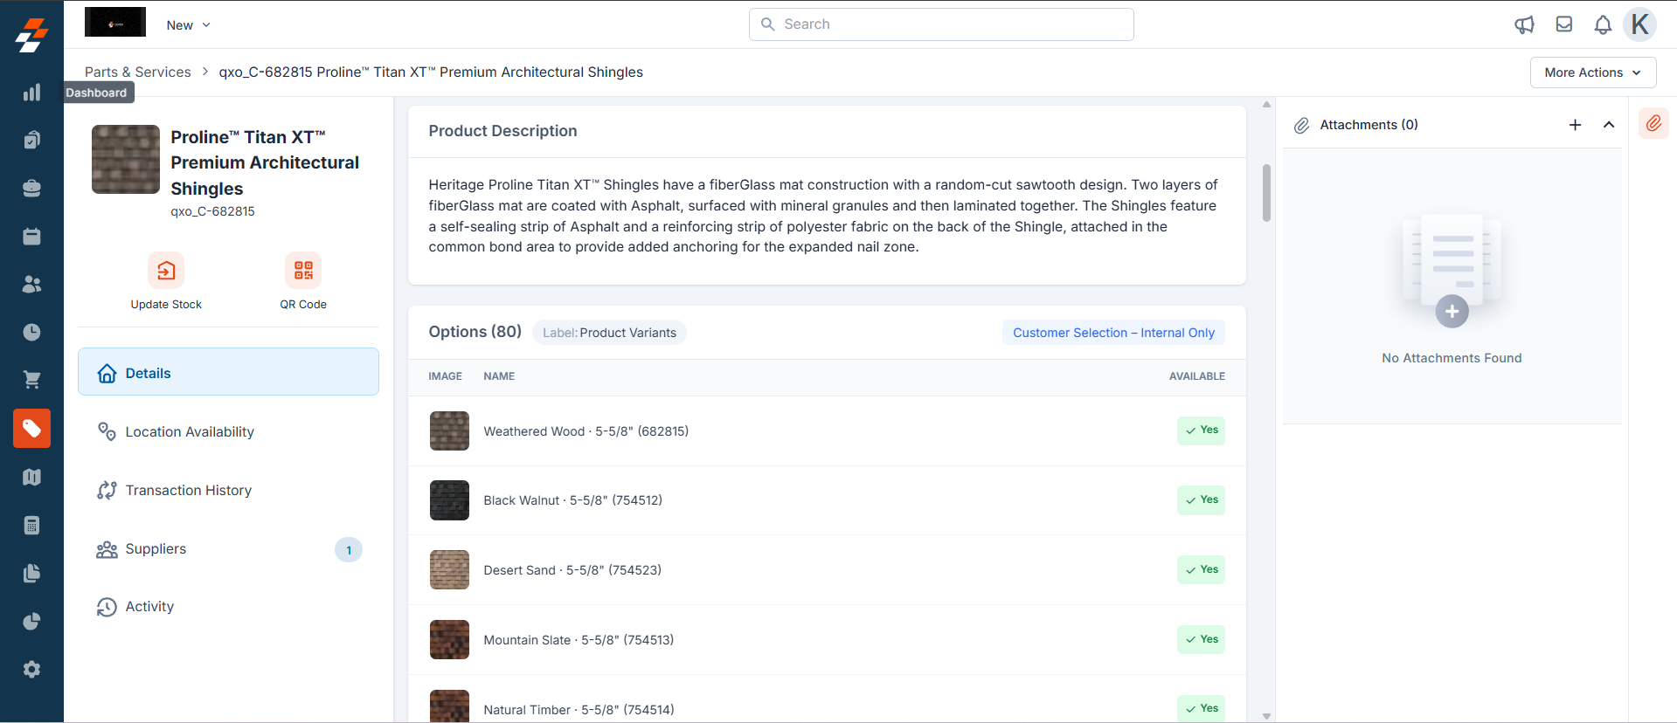
Task: Click the gray circular plus under Attachments
Action: [x=1452, y=311]
